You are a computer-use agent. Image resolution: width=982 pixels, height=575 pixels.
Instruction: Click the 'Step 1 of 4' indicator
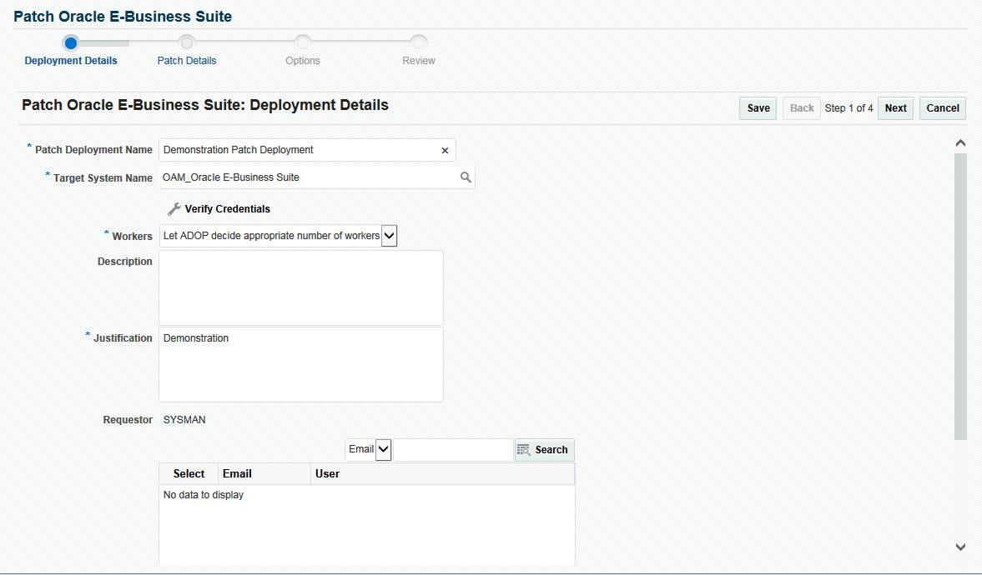click(849, 108)
